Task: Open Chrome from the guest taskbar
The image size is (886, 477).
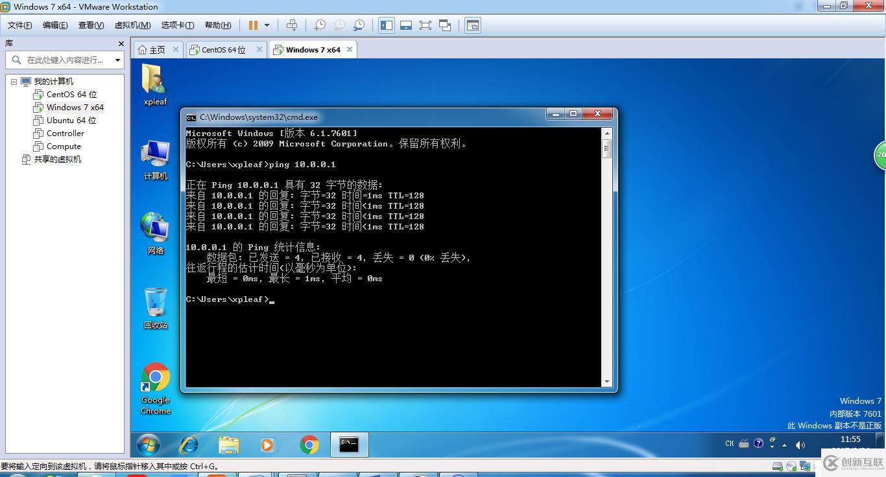Action: pos(309,445)
